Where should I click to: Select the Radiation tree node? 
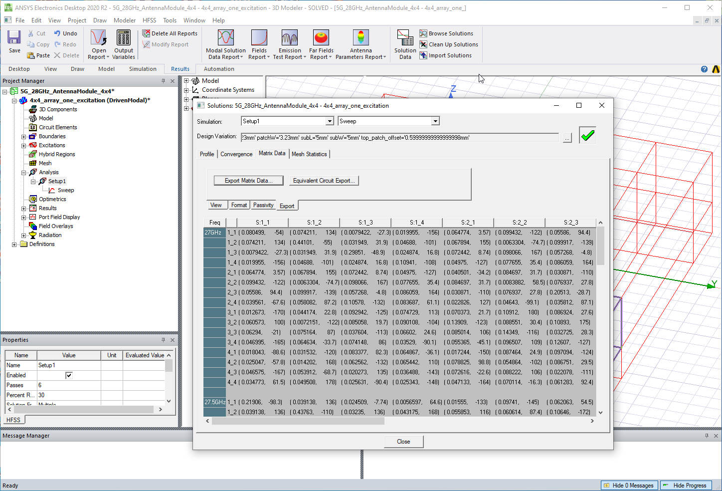tap(50, 235)
